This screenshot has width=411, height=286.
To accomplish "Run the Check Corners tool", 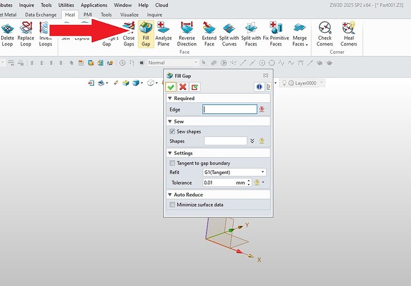I will 325,33.
